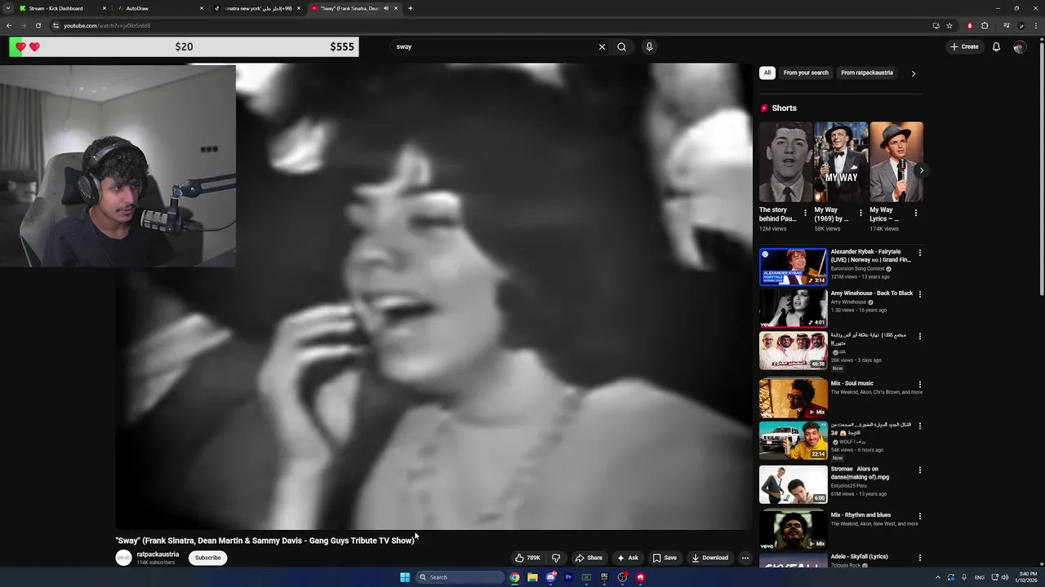Download the video

pos(709,558)
